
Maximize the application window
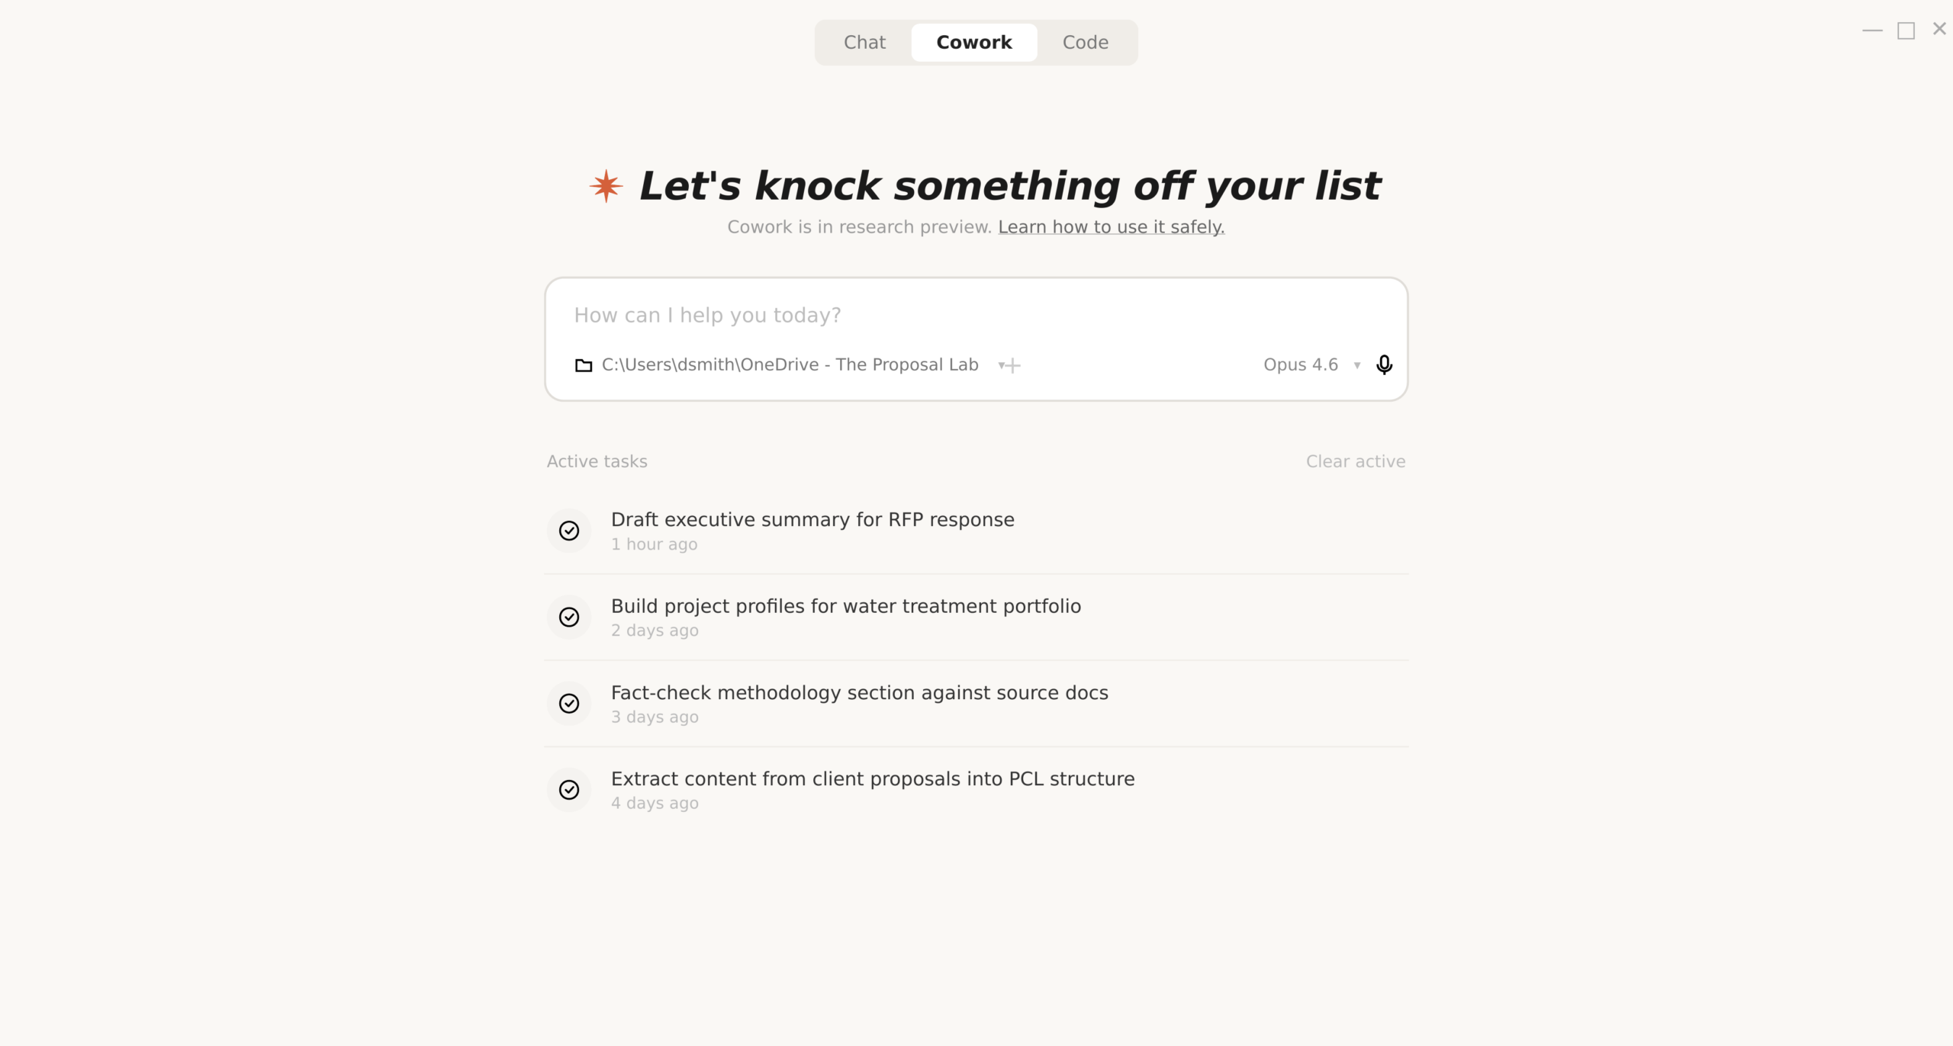[x=1906, y=30]
